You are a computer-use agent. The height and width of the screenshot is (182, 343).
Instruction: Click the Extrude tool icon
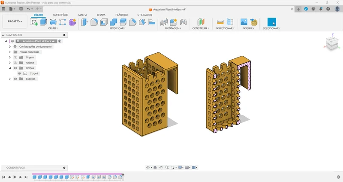(x=44, y=22)
